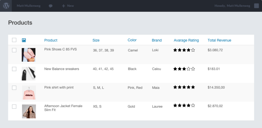Toggle the select-all checkbox in header
Screen dimensions: 262x128
(x=14, y=40)
